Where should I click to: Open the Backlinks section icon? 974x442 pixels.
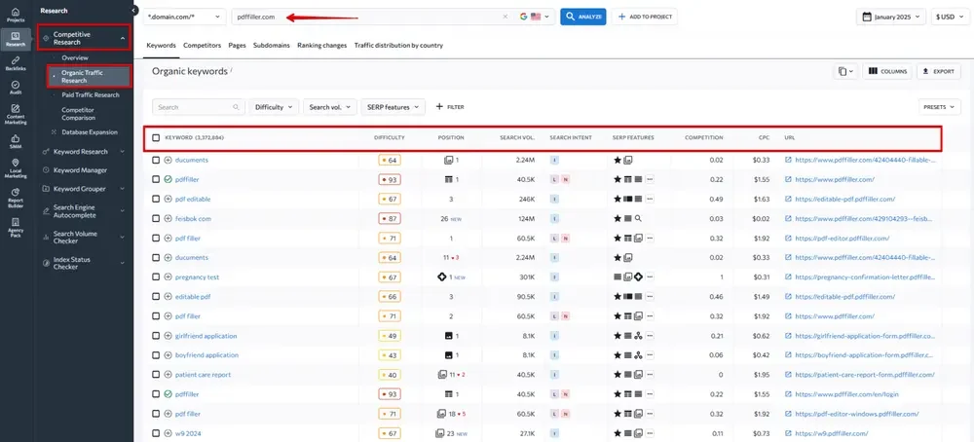coord(16,62)
